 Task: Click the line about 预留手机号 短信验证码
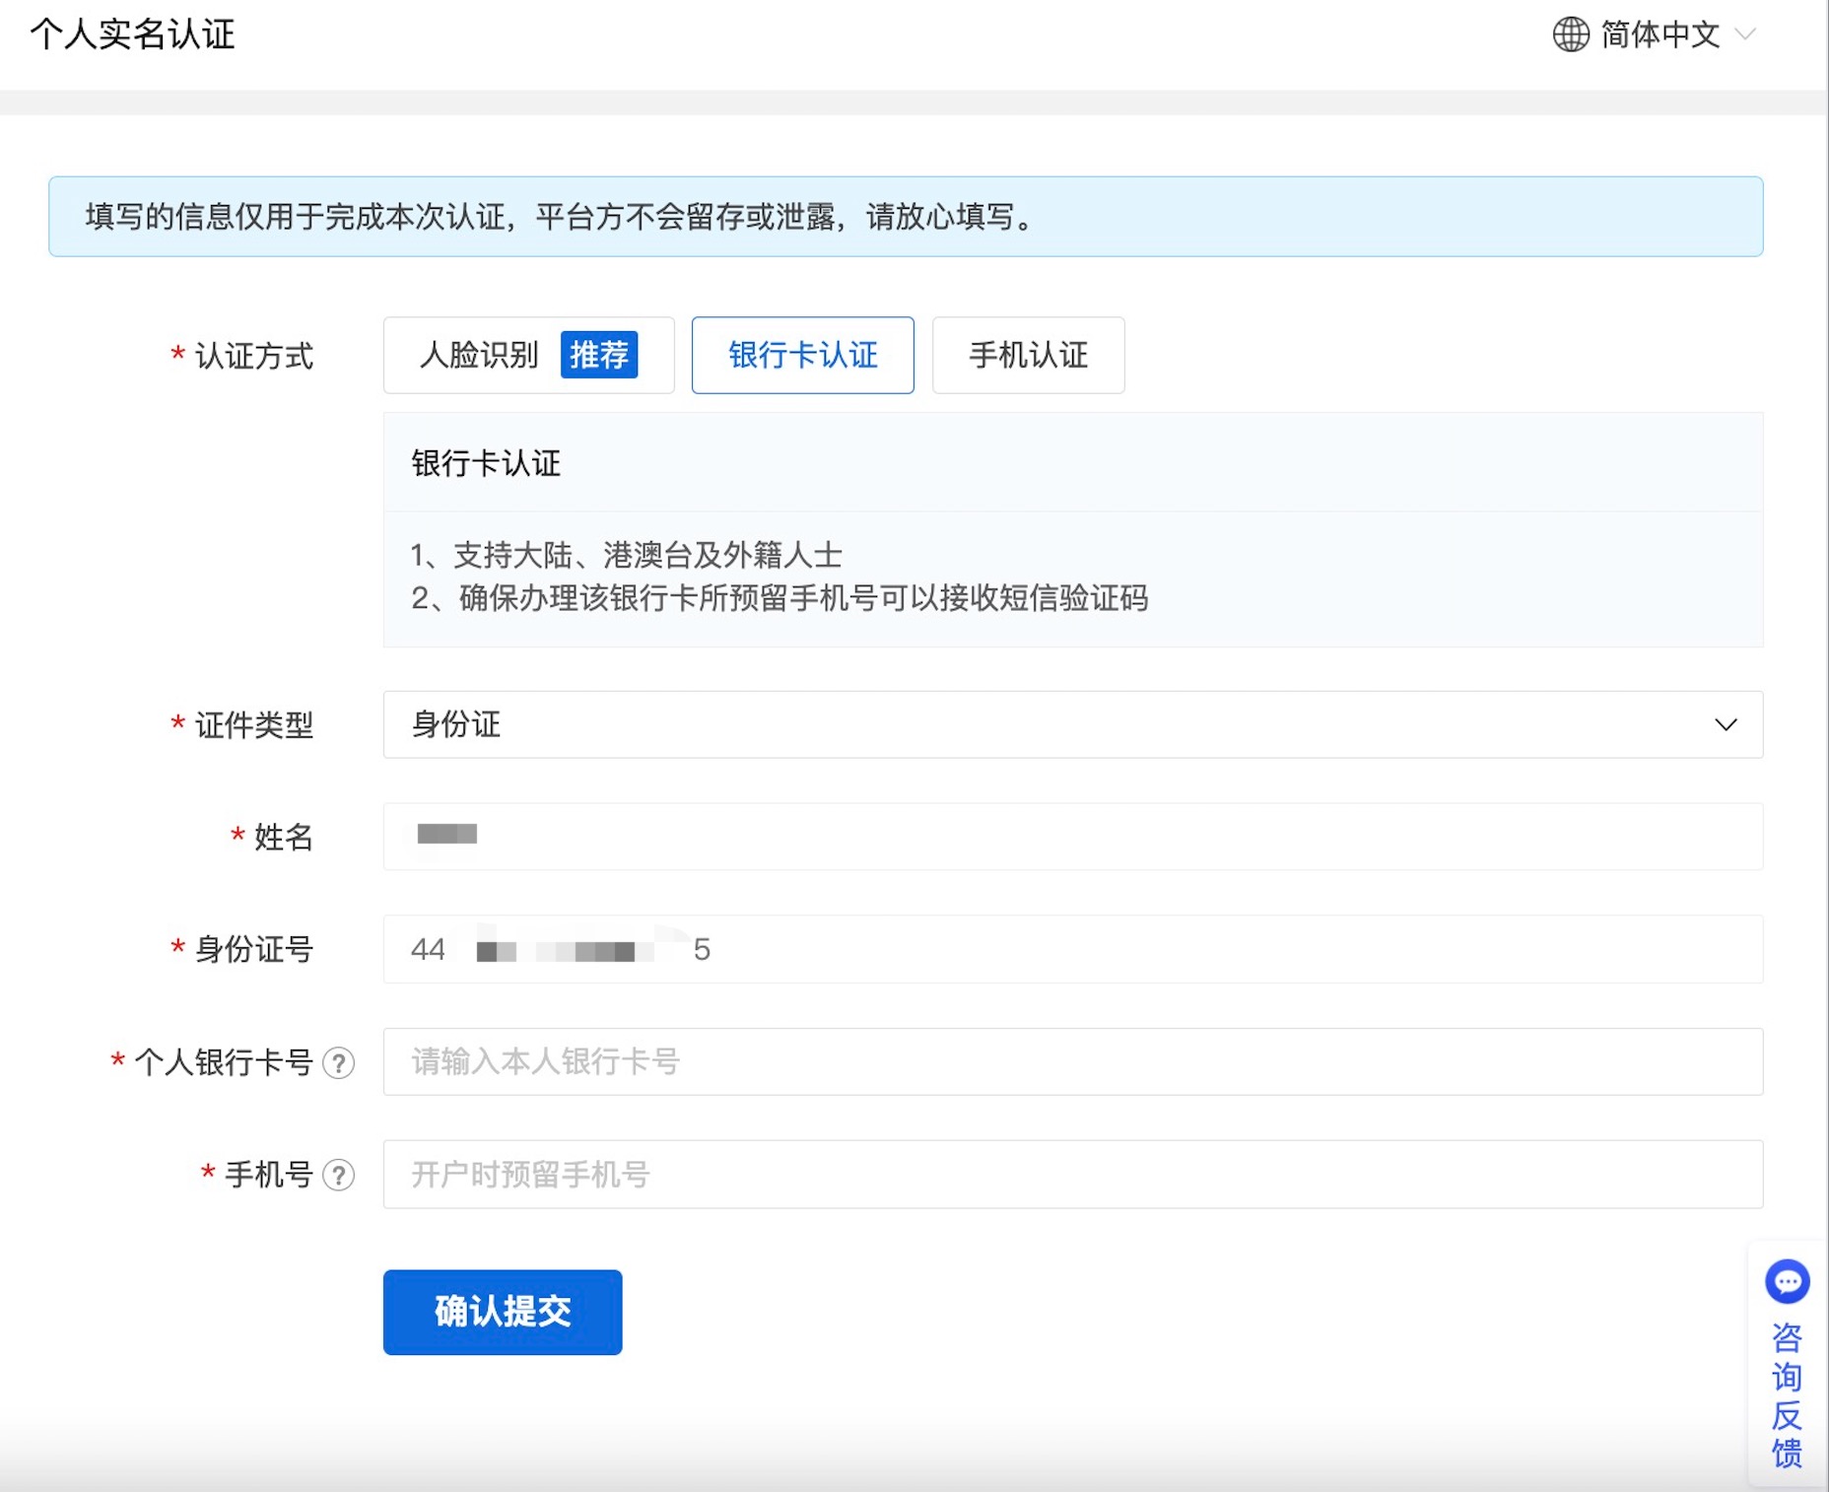tap(779, 598)
